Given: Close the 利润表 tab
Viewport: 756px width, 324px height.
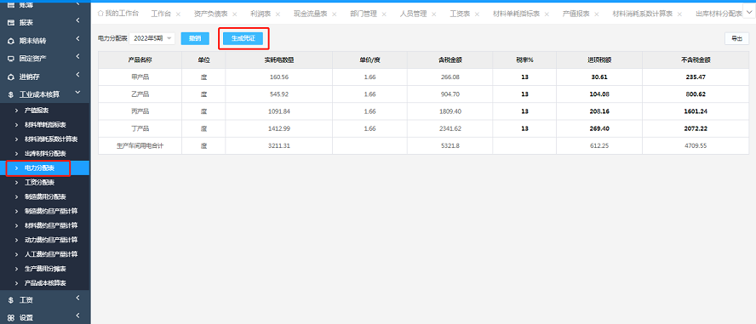Looking at the screenshot, I should [278, 14].
